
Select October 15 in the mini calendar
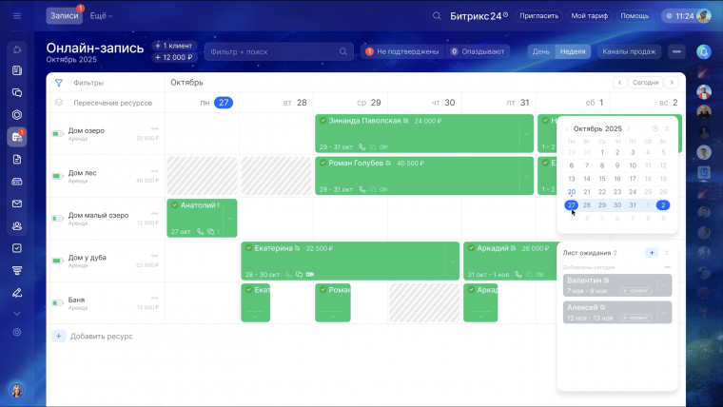pyautogui.click(x=602, y=179)
